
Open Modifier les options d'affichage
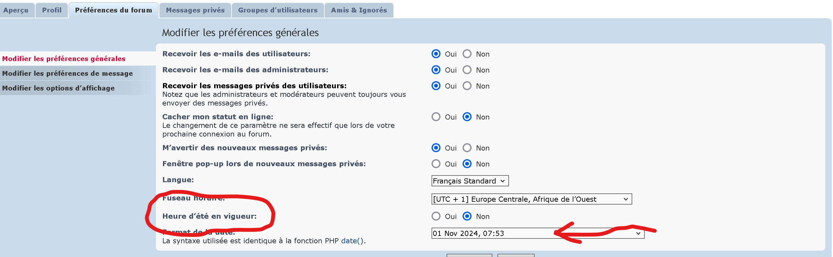tap(59, 88)
